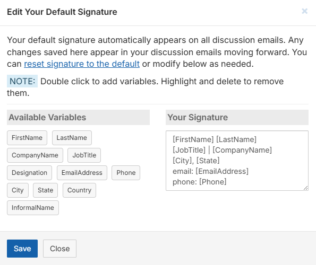Click the Edit Your Default Signature title
The image size is (316, 265).
click(62, 12)
